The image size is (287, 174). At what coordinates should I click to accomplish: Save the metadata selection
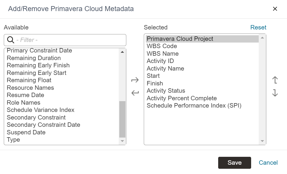pyautogui.click(x=235, y=163)
